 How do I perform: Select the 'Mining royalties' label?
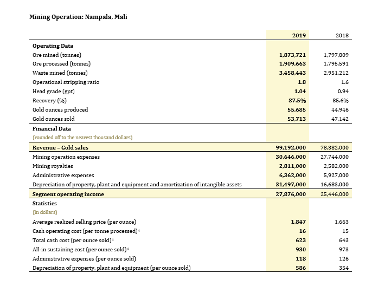[53, 166]
